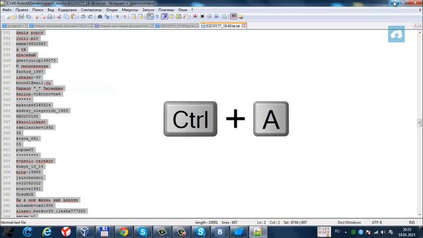Click line 'mama09802883'
This screenshot has width=423, height=238.
pos(31,44)
